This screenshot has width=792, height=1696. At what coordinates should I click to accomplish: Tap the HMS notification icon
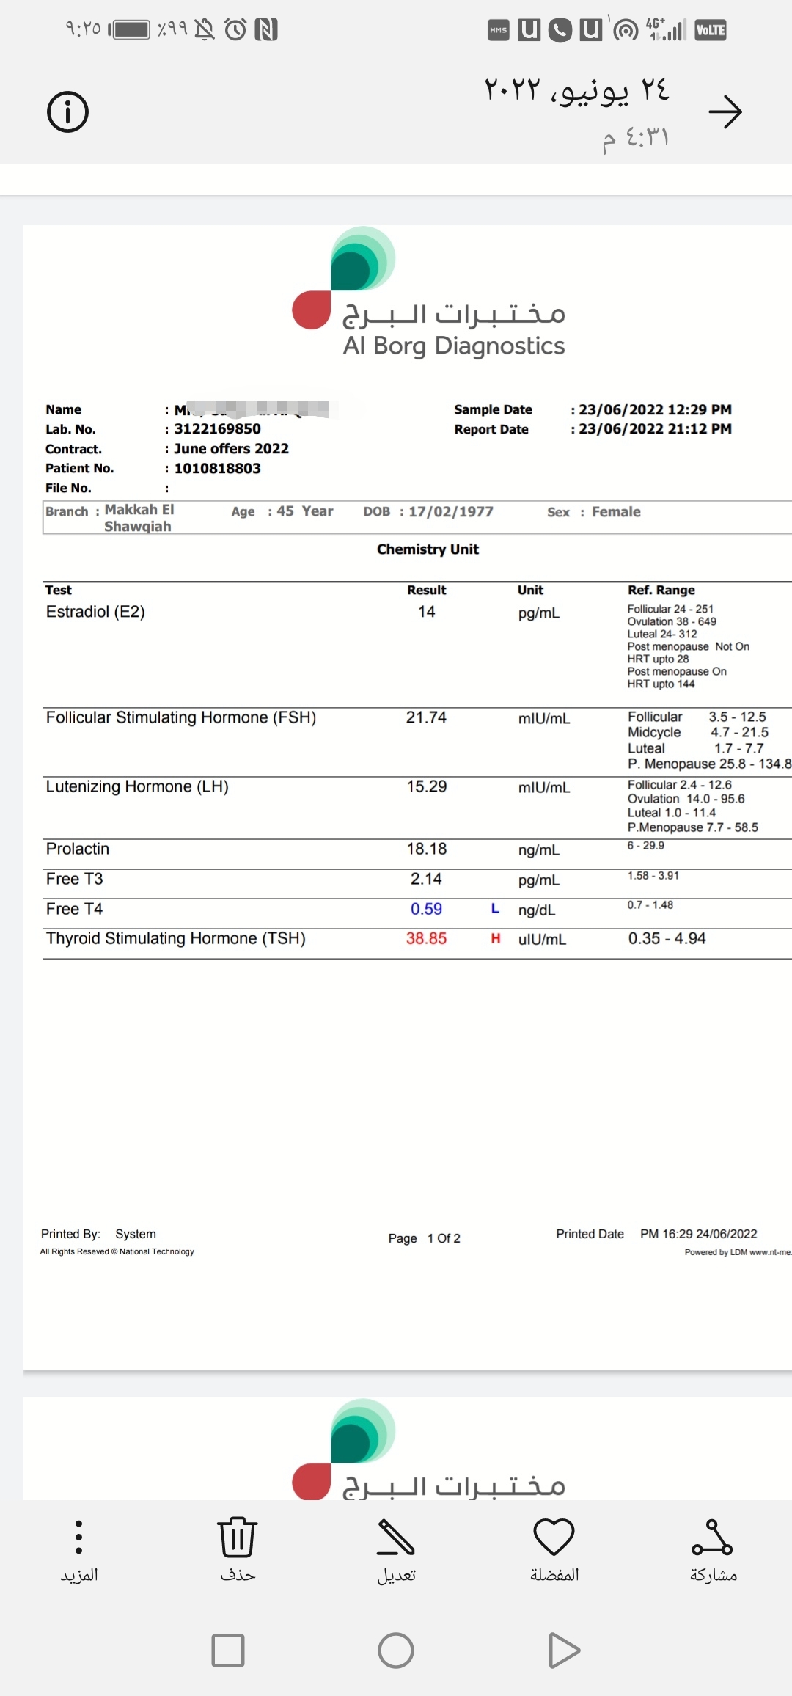pyautogui.click(x=499, y=30)
